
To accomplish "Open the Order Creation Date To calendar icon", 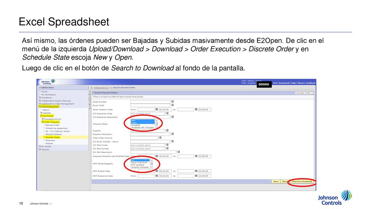I will pos(196,109).
